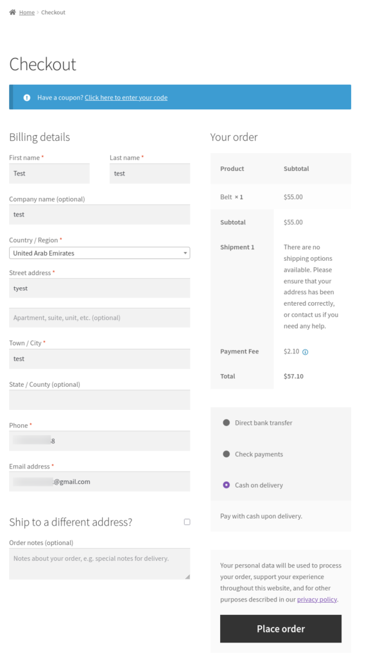
Task: Click the Product column header
Action: coord(232,169)
